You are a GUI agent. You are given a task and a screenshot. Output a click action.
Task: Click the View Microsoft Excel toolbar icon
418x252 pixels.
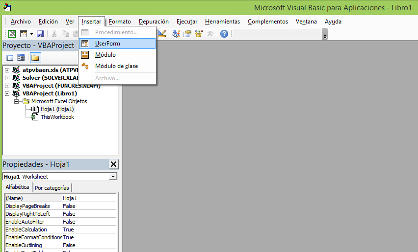pos(12,33)
